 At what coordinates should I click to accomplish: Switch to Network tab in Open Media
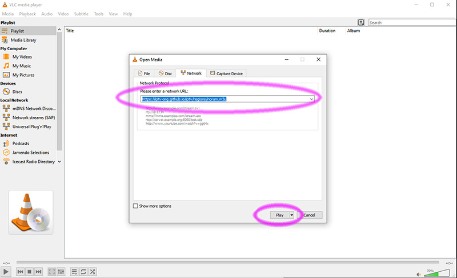point(191,73)
